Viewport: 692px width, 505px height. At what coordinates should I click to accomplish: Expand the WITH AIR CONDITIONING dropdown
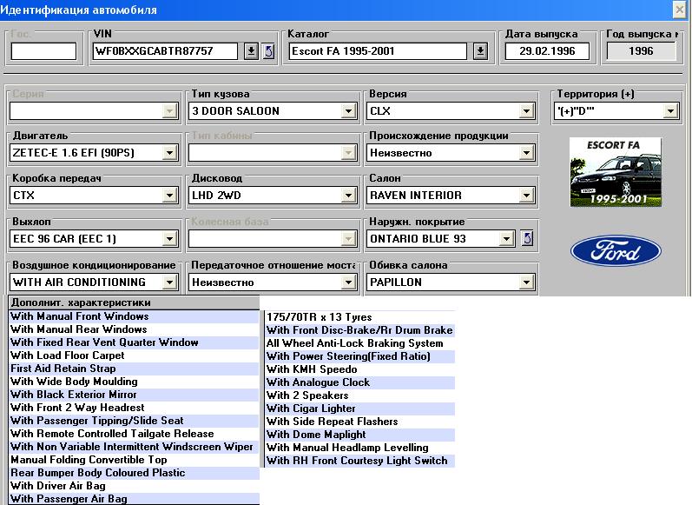click(168, 282)
